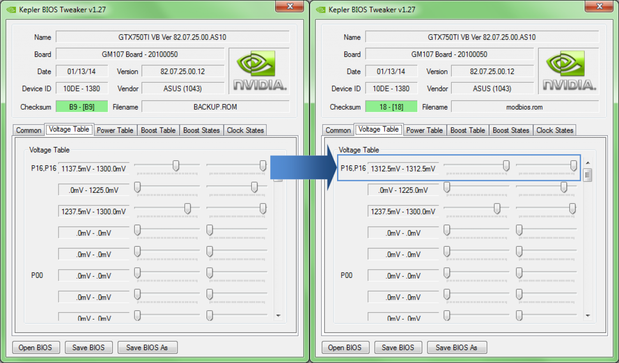Click Open BIOS button in left window
619x363 pixels.
(37, 347)
